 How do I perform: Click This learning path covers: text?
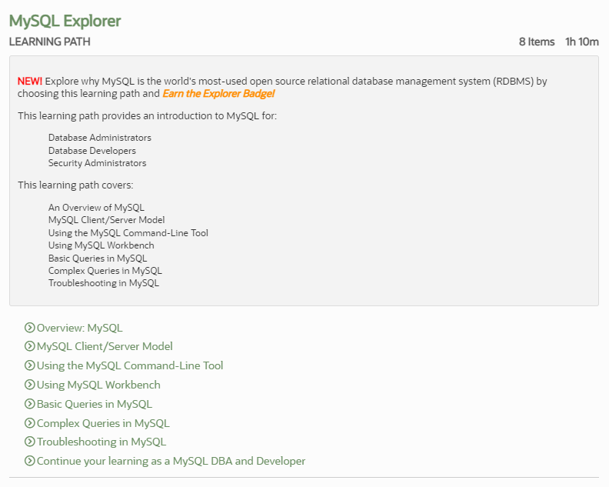pos(75,185)
